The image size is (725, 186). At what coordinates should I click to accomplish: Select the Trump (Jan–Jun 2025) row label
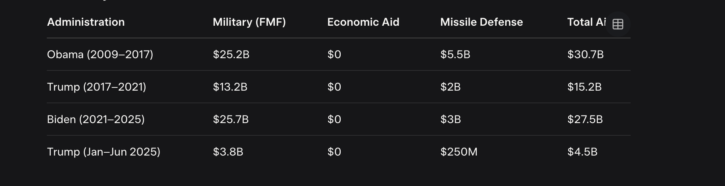click(104, 152)
